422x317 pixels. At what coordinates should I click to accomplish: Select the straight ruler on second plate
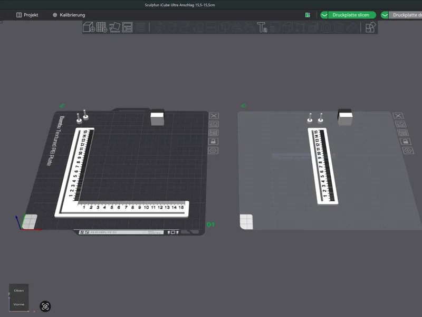pyautogui.click(x=323, y=166)
